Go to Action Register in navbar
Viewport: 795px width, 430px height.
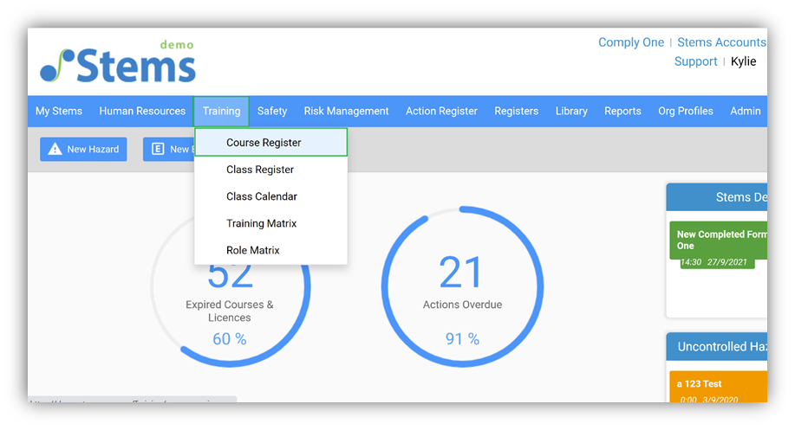pos(441,112)
